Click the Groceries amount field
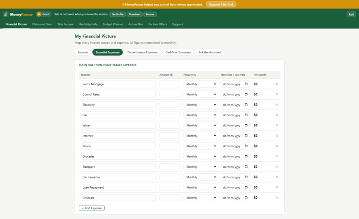The width and height of the screenshot is (359, 219). click(x=170, y=156)
